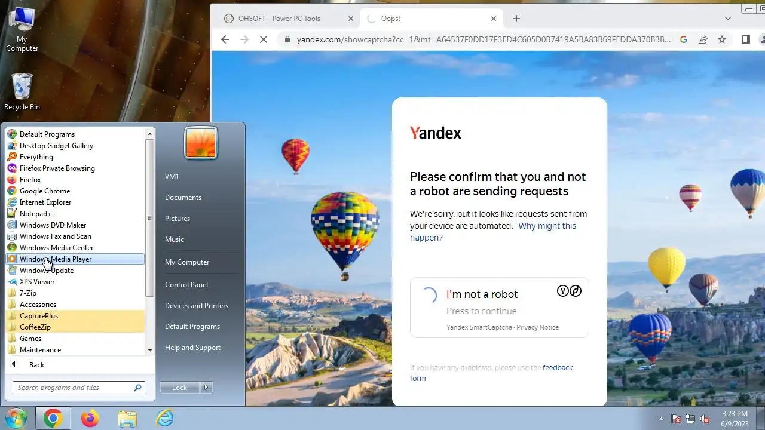Open Desktop Gadget Gallery entry
The width and height of the screenshot is (765, 430).
tap(75, 146)
